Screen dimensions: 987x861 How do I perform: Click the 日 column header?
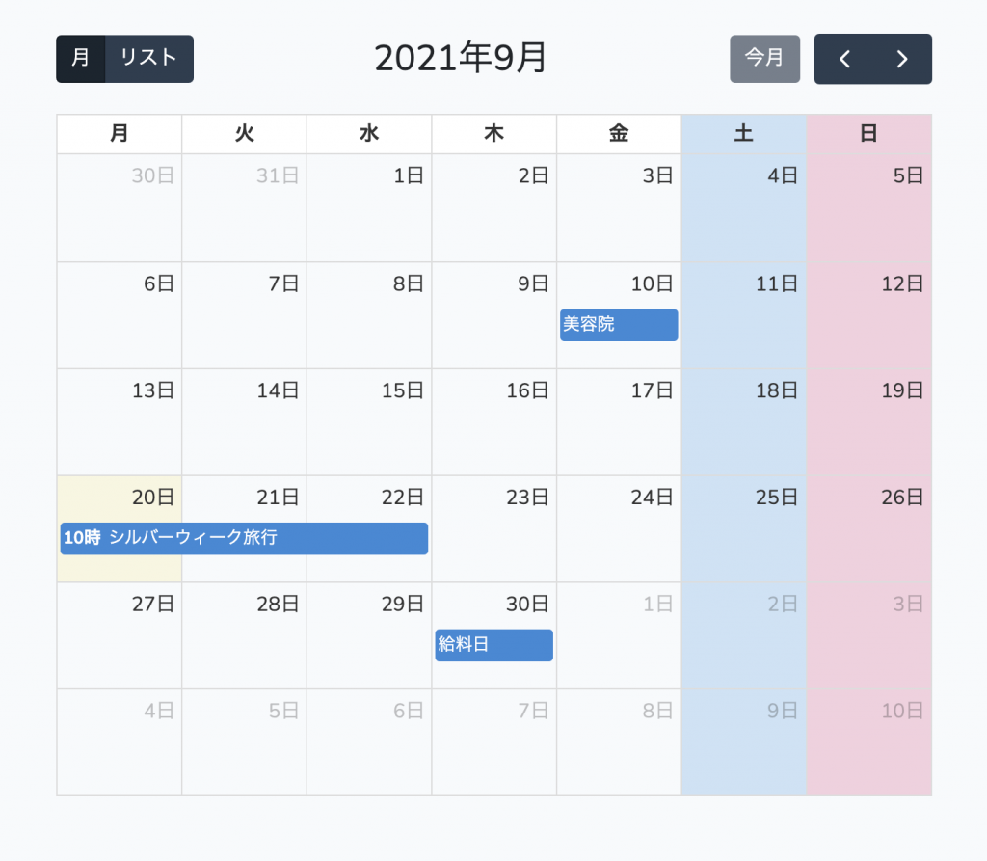[x=868, y=134]
